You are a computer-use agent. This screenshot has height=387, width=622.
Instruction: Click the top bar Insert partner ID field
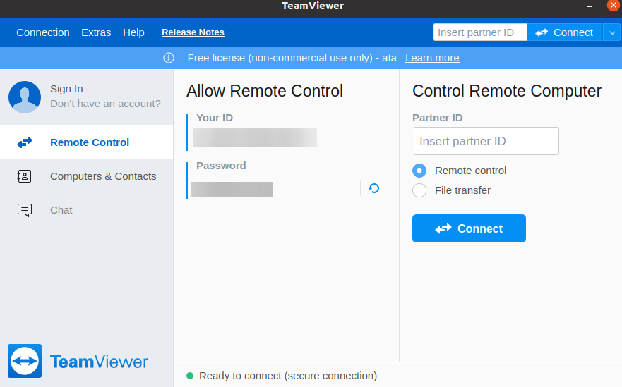[x=480, y=32]
